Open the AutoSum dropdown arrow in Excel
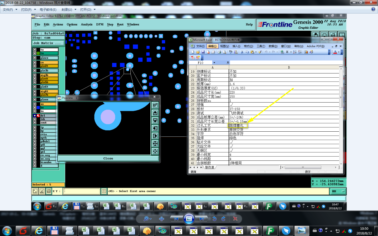Image resolution: width=378 pixels, height=236 pixels. pyautogui.click(x=291, y=52)
